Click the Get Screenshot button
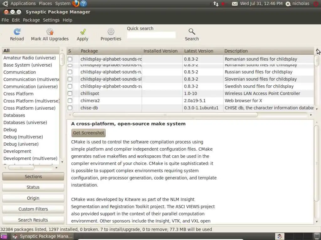 point(88,133)
